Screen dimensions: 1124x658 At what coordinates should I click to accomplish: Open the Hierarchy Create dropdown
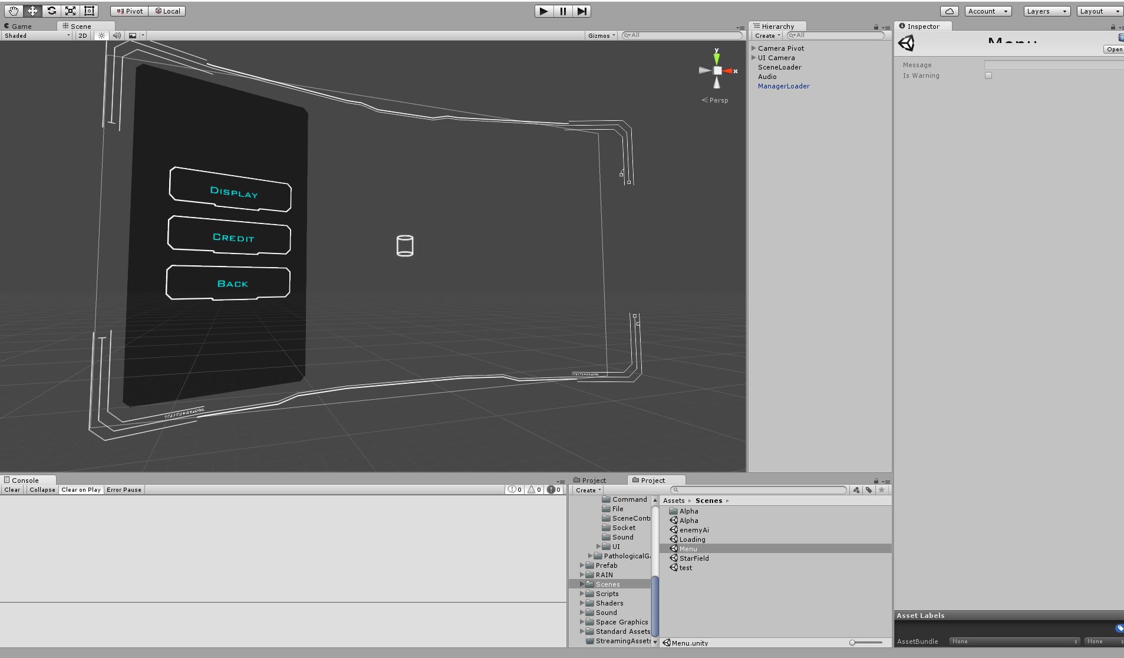[767, 35]
